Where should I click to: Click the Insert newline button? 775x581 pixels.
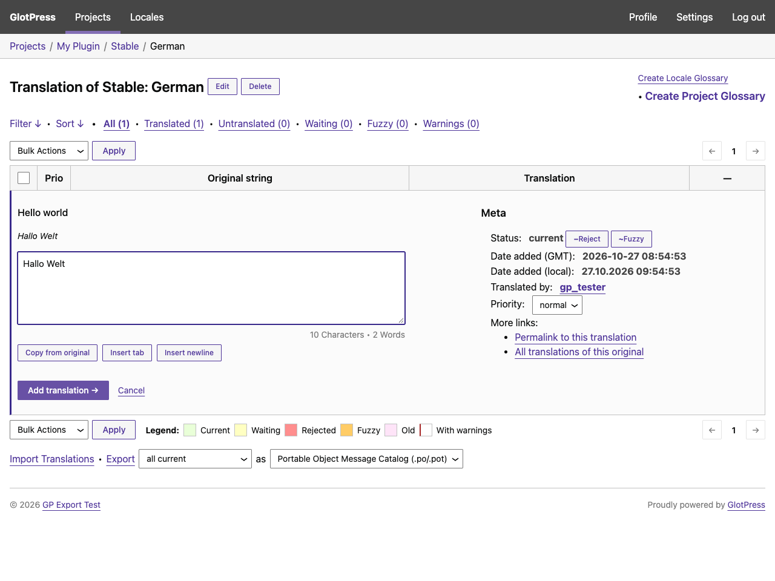pyautogui.click(x=189, y=353)
